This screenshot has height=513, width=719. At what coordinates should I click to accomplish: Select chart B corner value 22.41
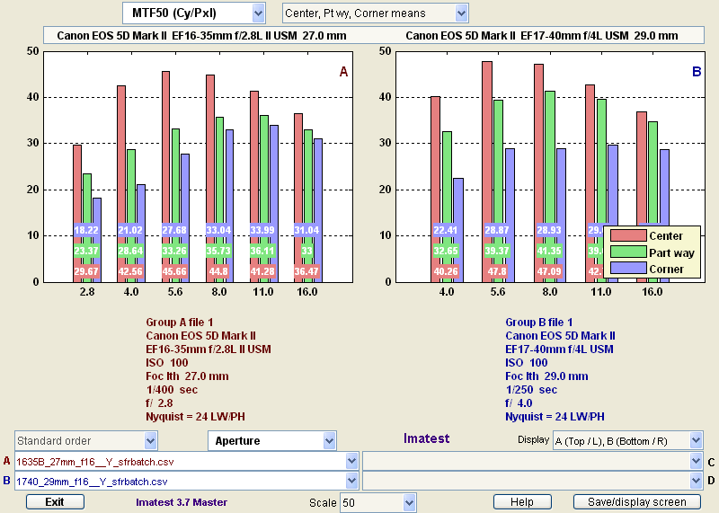point(446,230)
